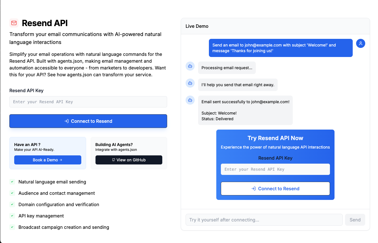Focus API key field in Try Resend card

click(275, 169)
